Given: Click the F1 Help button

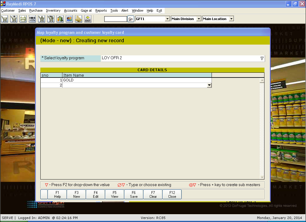Looking at the screenshot, I should pyautogui.click(x=57, y=194).
